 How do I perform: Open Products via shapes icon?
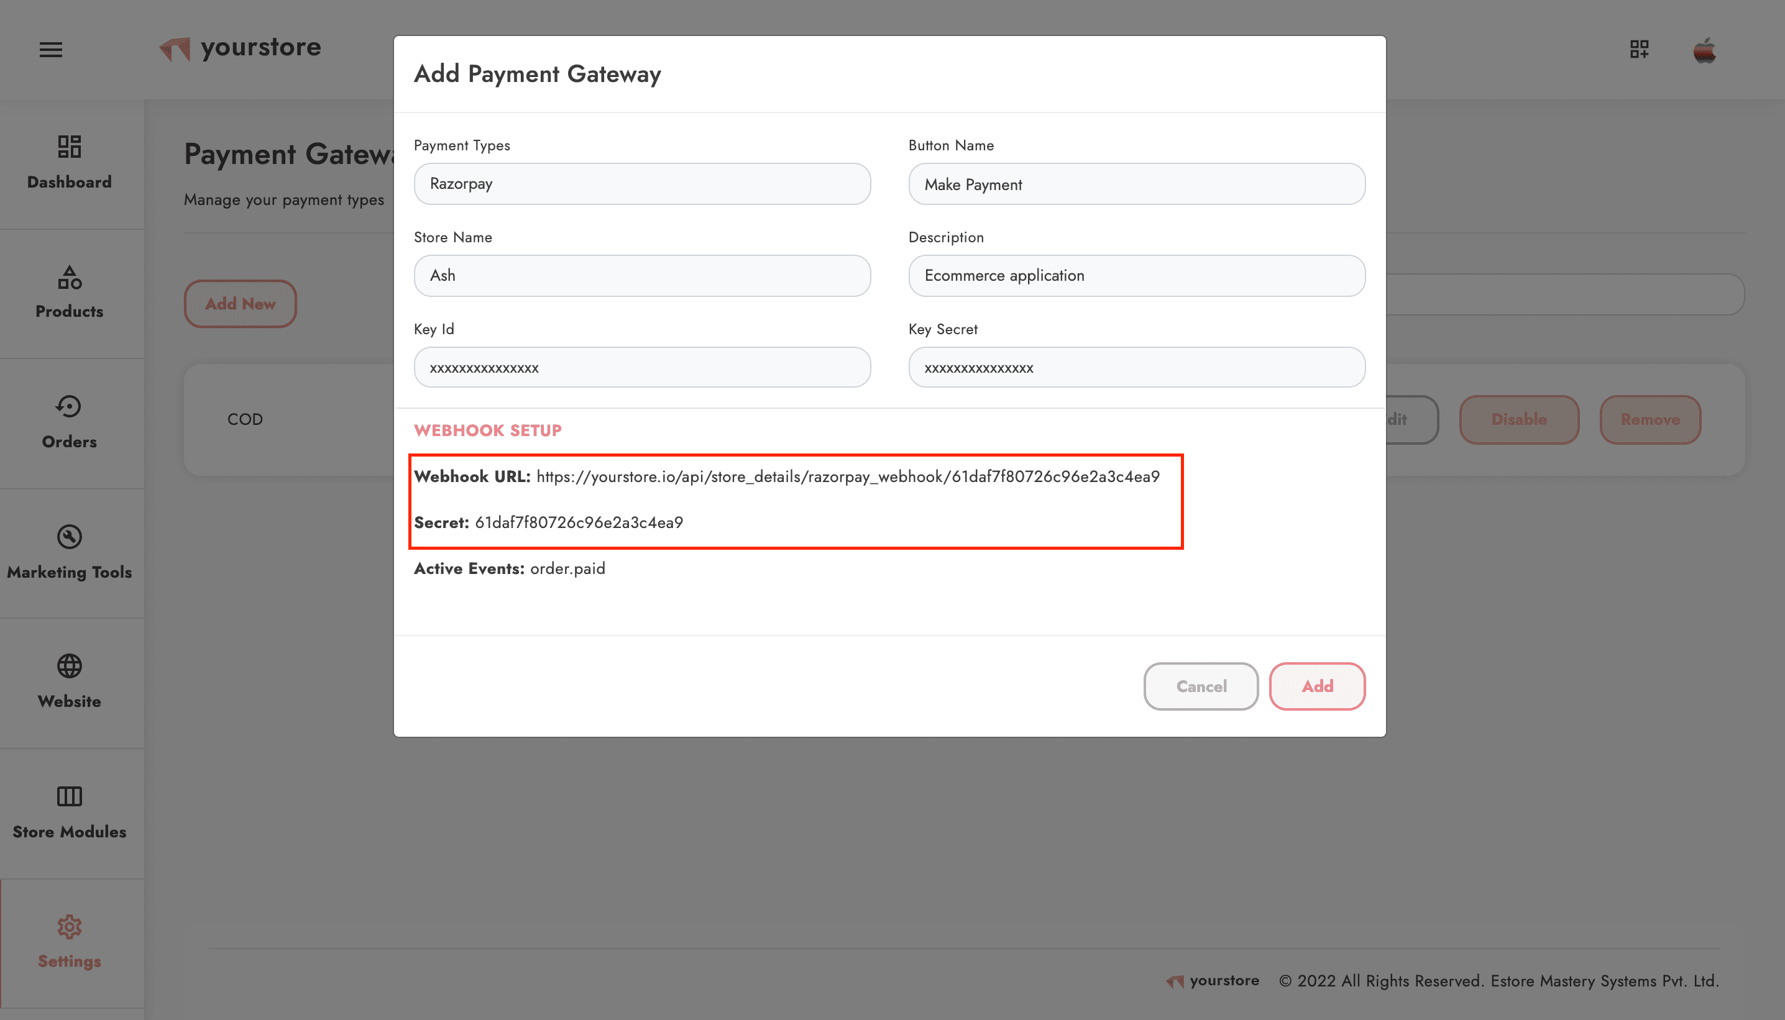pos(70,278)
